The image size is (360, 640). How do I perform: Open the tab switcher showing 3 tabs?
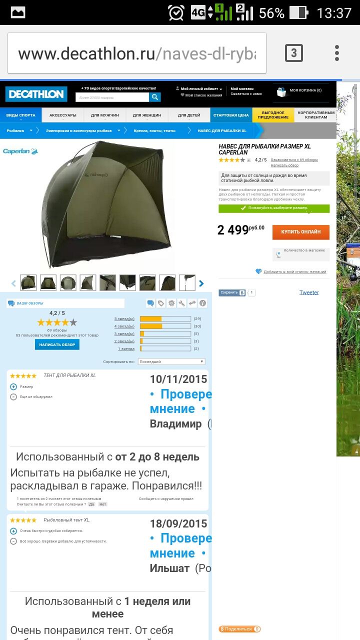(x=294, y=53)
